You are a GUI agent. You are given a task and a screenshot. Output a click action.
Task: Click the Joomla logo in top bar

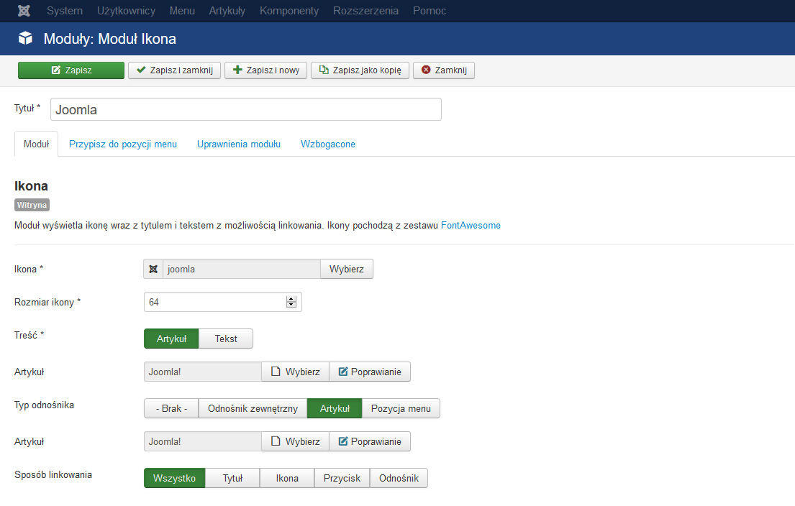(24, 11)
